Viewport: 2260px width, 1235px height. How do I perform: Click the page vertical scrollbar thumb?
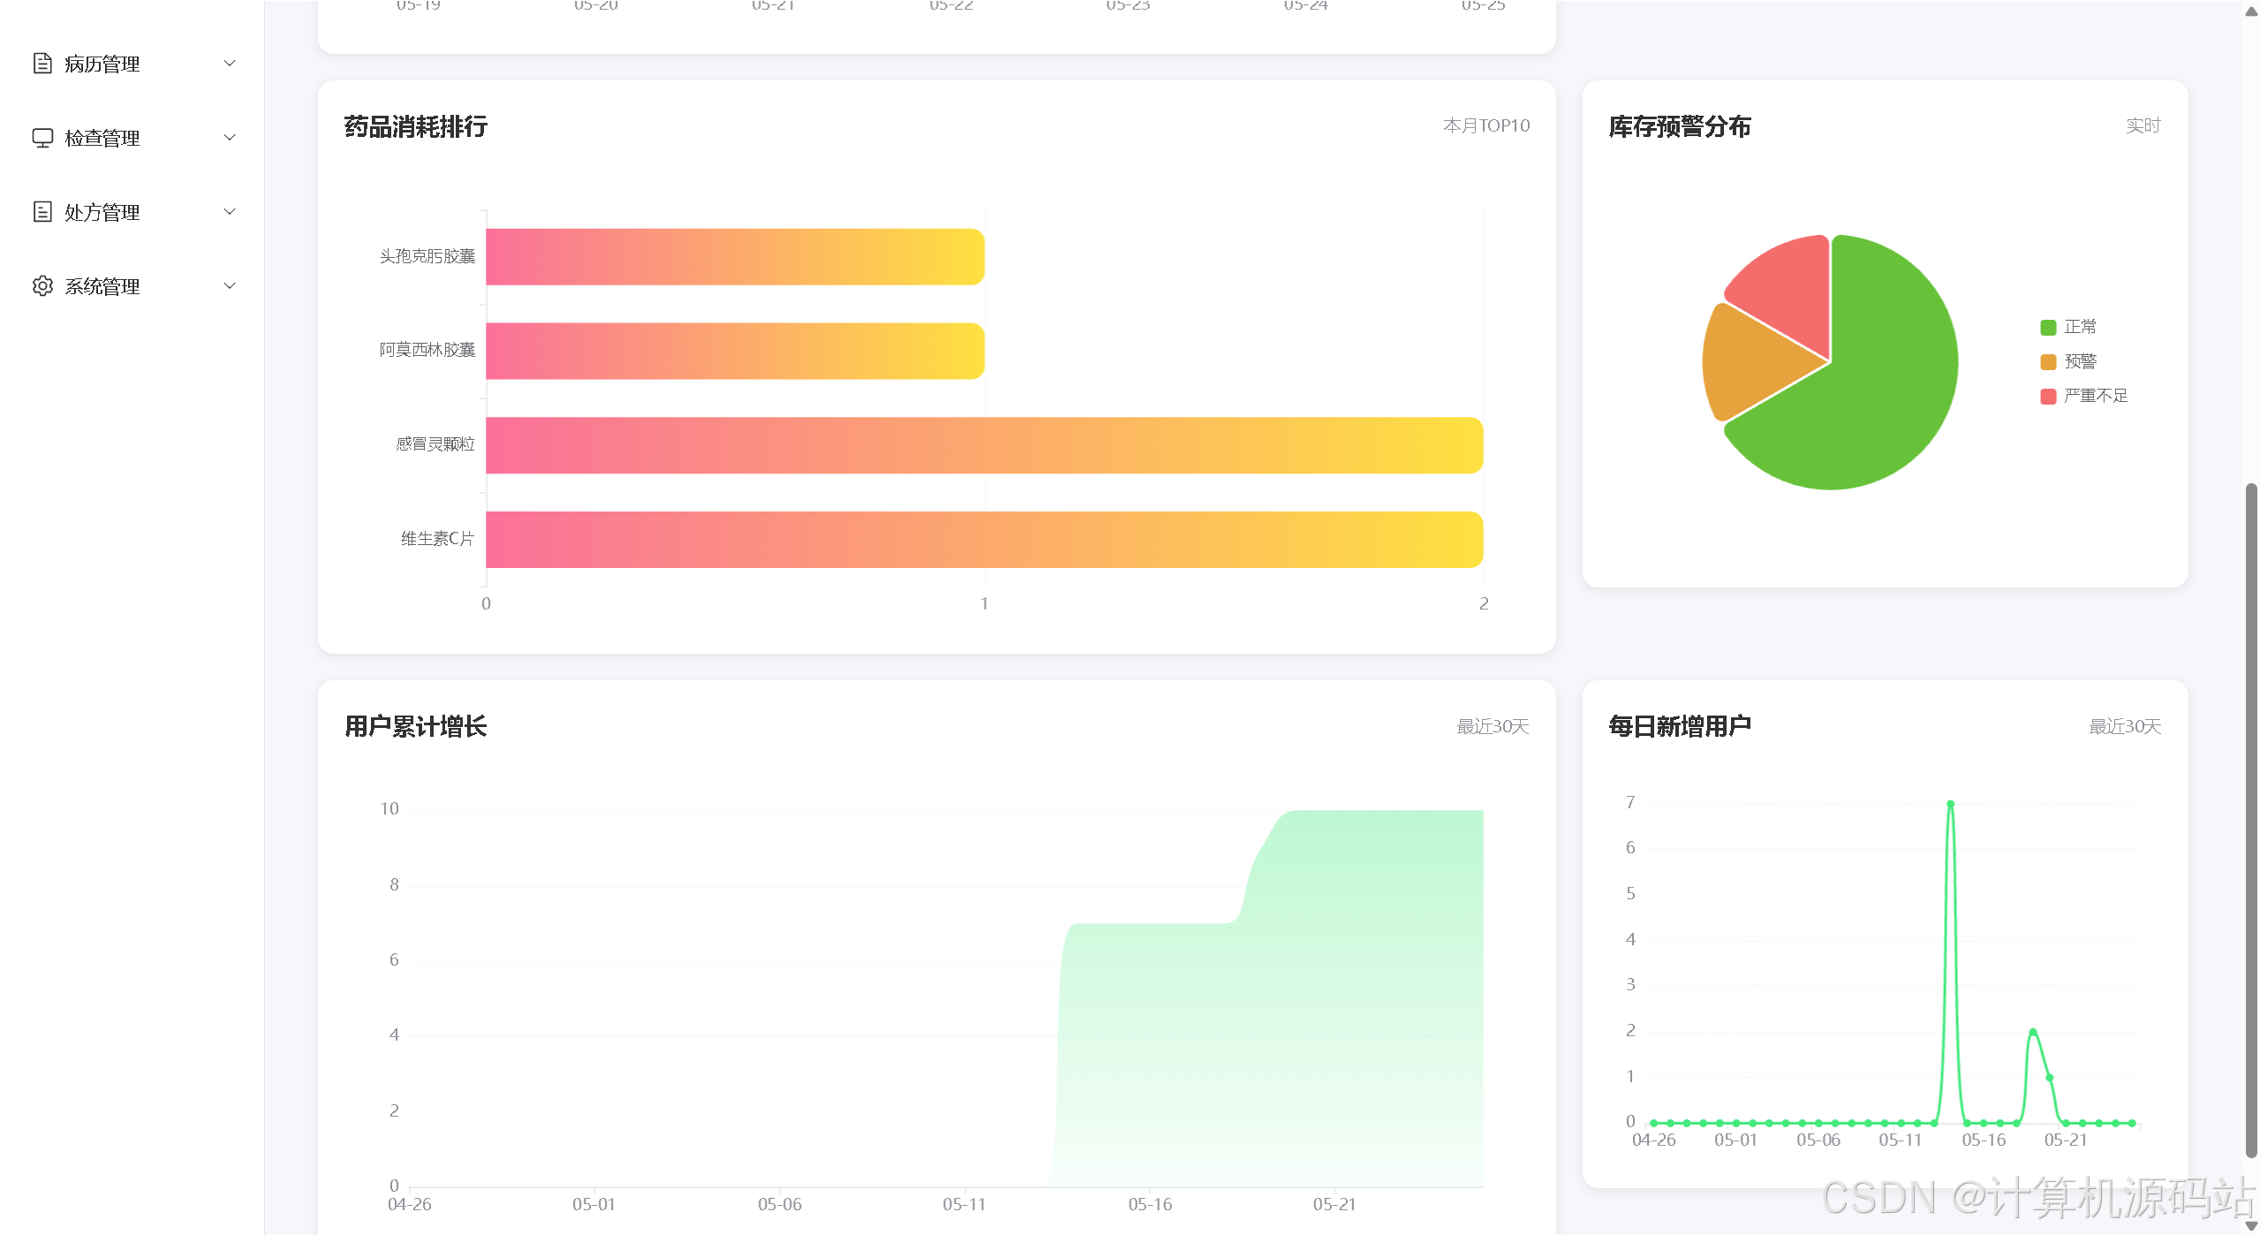click(2251, 820)
